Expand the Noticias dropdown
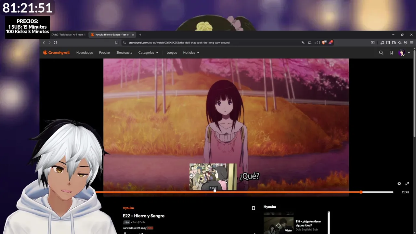This screenshot has height=234, width=416. 191,53
